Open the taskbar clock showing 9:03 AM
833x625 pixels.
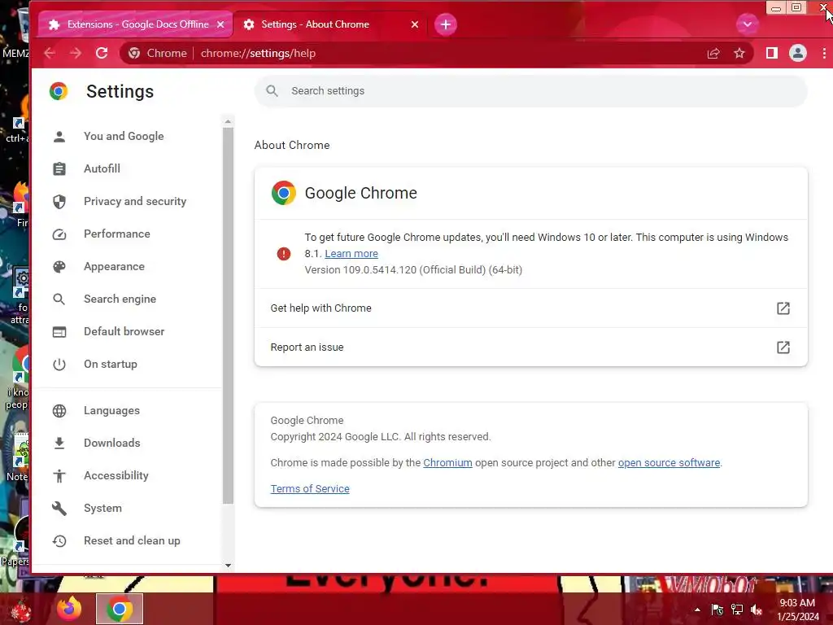(797, 610)
